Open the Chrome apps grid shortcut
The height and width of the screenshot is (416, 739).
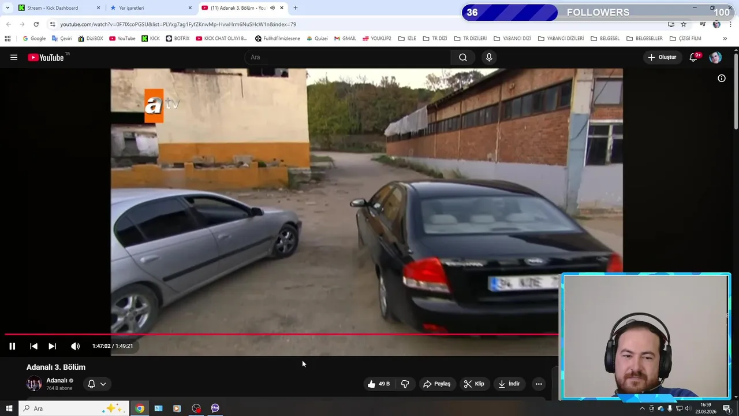point(8,39)
